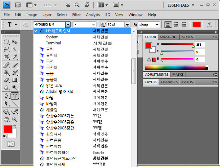Image resolution: width=220 pixels, height=167 pixels.
Task: Toggle Quick Mask mode
Action: click(11, 144)
